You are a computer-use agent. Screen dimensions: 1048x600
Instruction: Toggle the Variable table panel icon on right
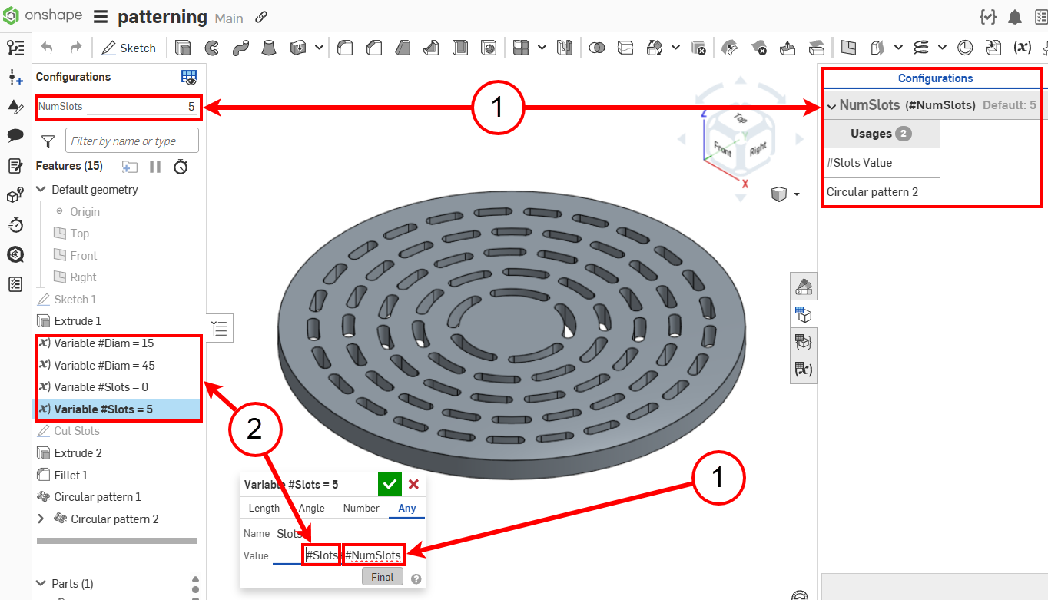[804, 370]
